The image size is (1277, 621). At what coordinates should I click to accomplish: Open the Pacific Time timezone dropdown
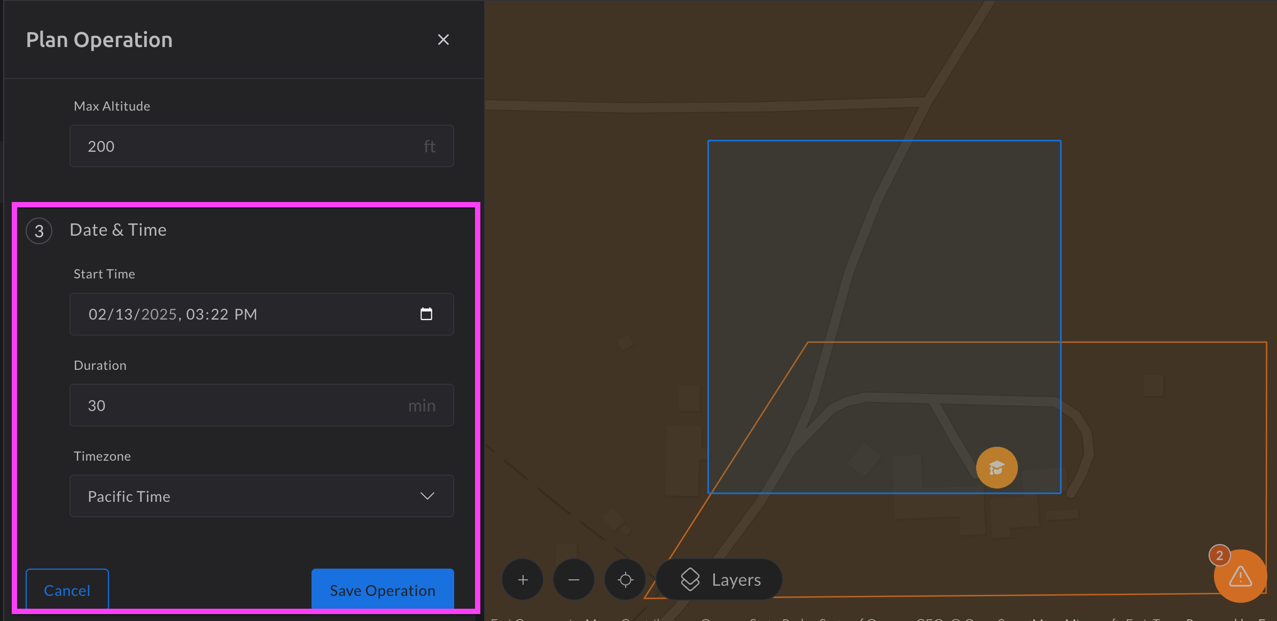[x=262, y=496]
